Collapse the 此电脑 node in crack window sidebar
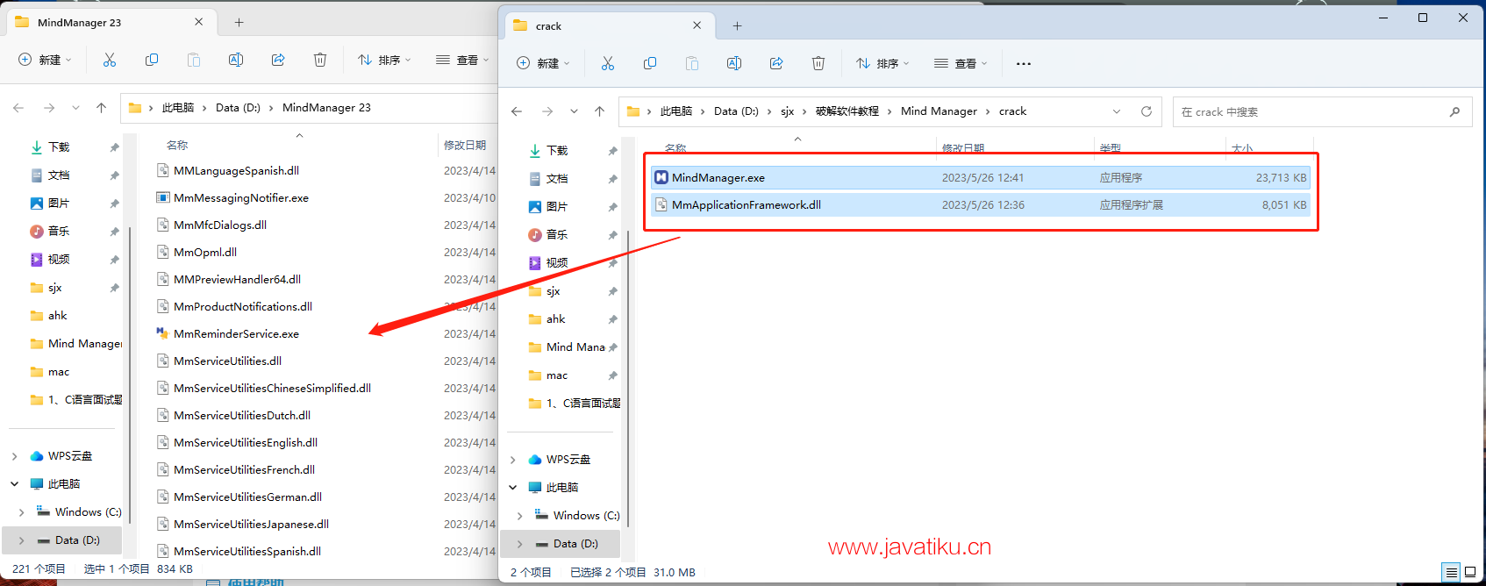Viewport: 1486px width, 586px height. click(513, 488)
